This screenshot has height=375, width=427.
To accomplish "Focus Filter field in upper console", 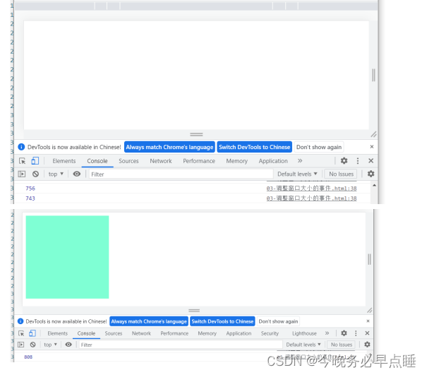I will [x=181, y=174].
